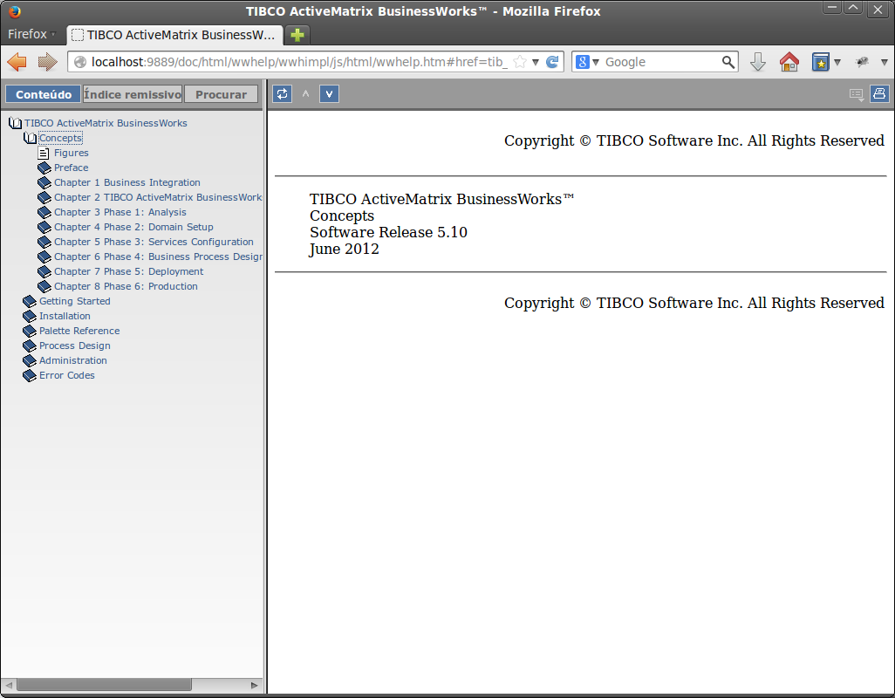Reload the page in the address bar

pos(552,62)
